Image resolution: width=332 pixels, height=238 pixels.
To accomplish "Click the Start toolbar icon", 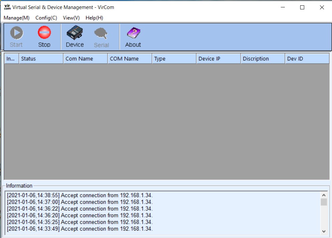I will click(16, 33).
